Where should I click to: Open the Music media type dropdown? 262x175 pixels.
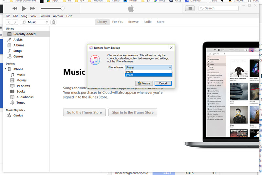coord(34,22)
